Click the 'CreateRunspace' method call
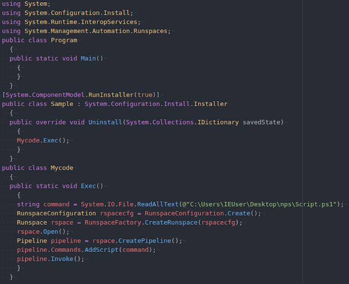This screenshot has height=284, width=349. [x=171, y=223]
